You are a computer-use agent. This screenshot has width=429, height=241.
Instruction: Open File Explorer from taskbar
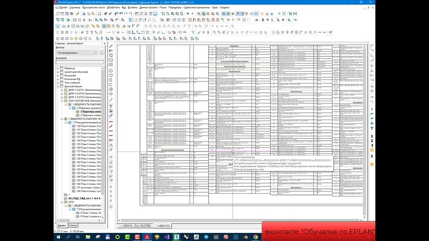pos(88,237)
